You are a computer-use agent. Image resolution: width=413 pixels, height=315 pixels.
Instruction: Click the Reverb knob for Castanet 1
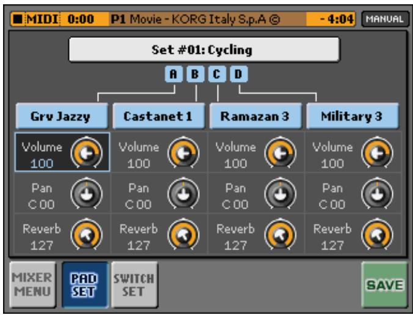pos(183,234)
